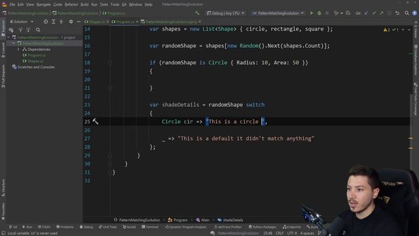Open the Terminal tool window
The width and height of the screenshot is (419, 236).
click(x=150, y=227)
